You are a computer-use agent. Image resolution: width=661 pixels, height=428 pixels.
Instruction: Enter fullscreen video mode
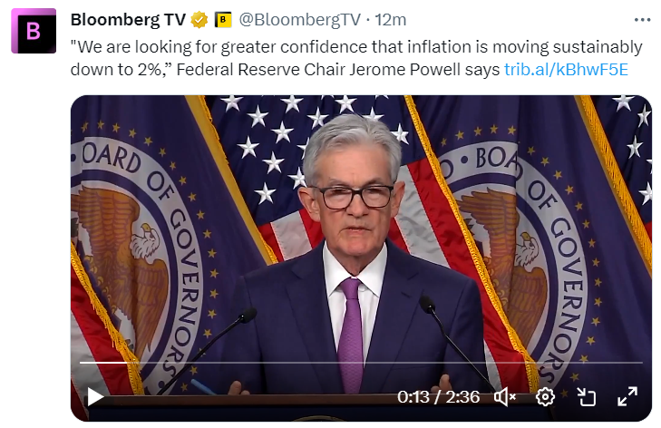coord(627,396)
